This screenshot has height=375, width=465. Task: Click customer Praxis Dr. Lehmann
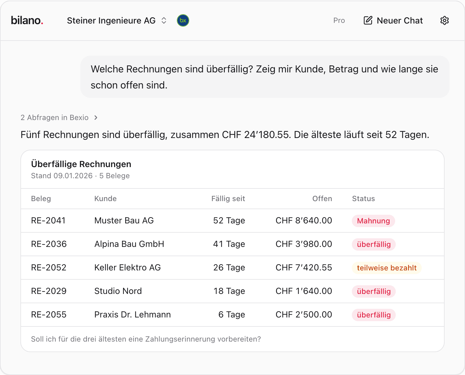coord(133,315)
